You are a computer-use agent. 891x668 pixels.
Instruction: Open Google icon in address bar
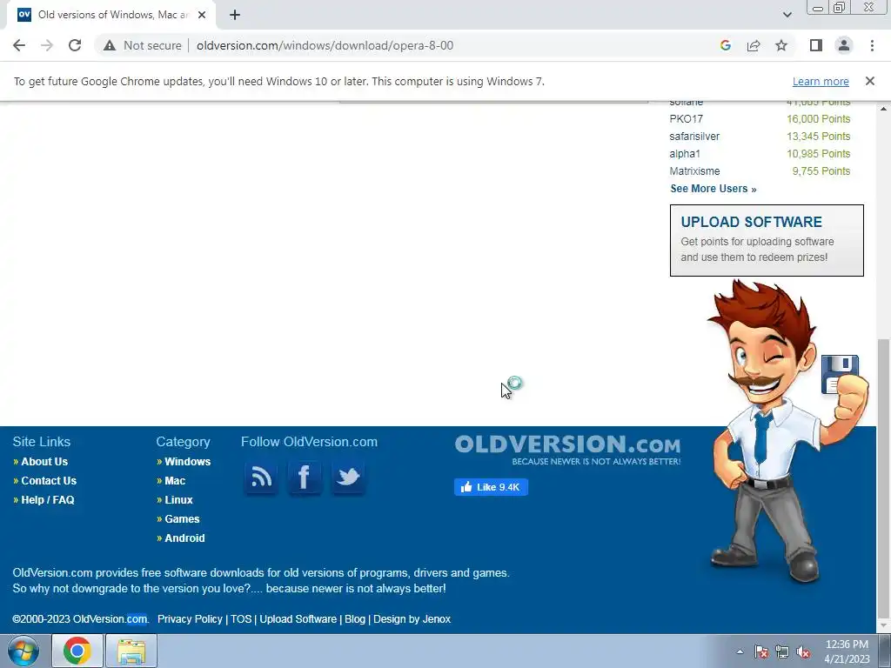725,45
